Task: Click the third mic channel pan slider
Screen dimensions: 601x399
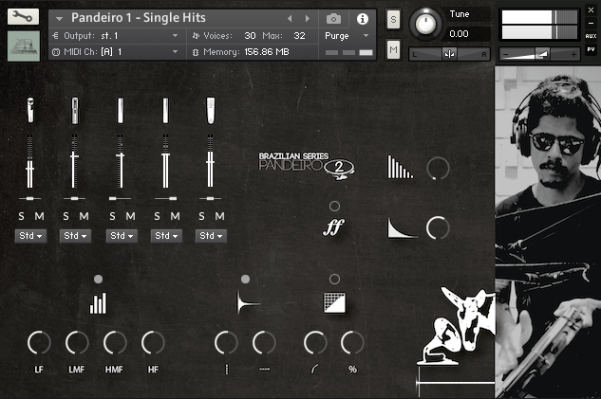Action: tap(120, 198)
